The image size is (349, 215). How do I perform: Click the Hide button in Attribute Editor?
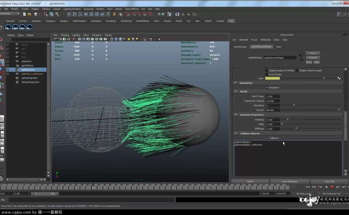tap(317, 62)
